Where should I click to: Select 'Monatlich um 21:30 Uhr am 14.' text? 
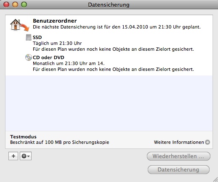pyautogui.click(x=69, y=63)
